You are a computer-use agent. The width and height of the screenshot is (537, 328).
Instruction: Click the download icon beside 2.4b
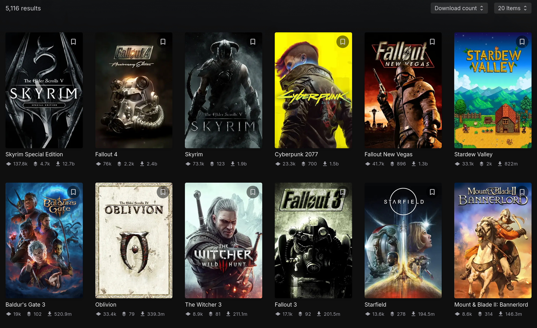click(142, 164)
